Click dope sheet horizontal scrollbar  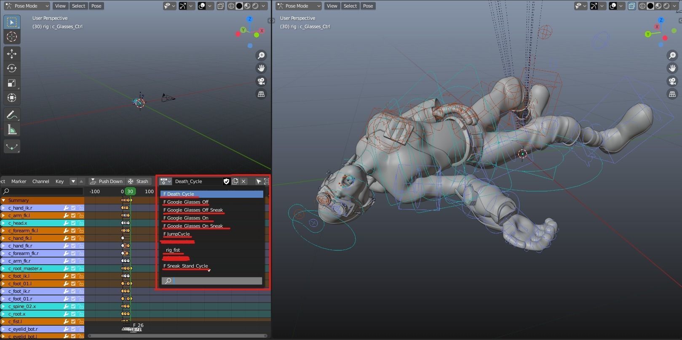pos(177,336)
